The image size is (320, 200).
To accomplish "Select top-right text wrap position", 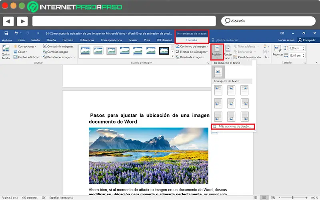I will click(244, 90).
